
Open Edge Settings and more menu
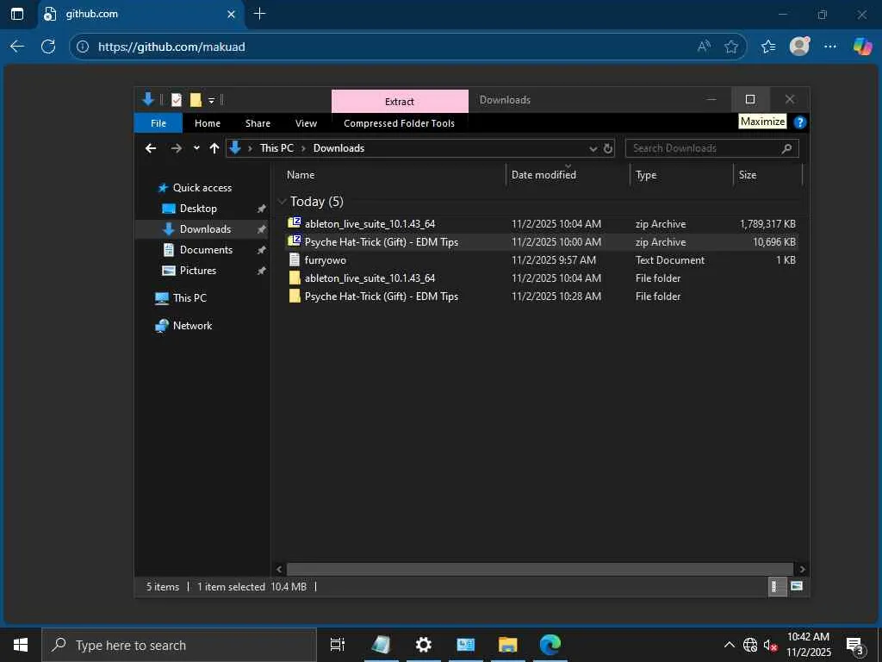point(830,47)
